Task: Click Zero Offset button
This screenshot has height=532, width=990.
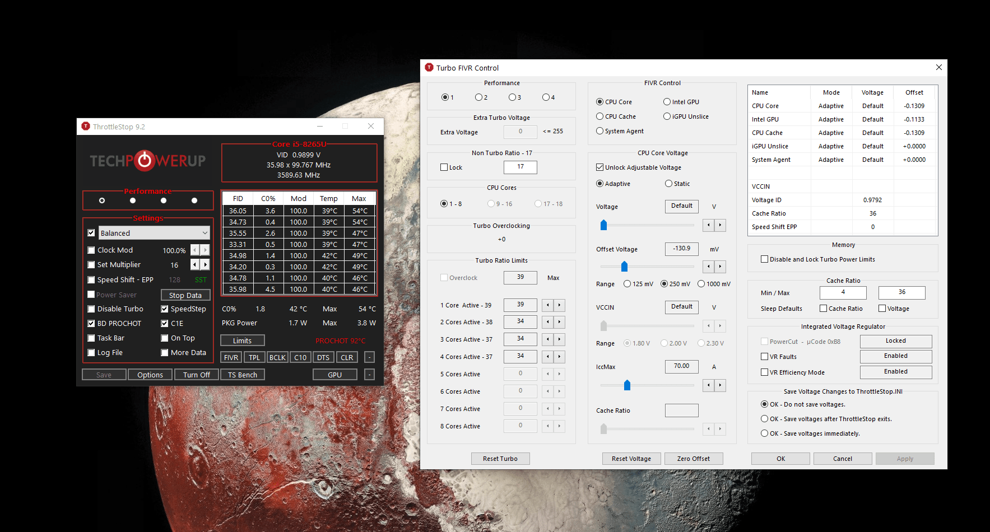Action: pos(694,459)
